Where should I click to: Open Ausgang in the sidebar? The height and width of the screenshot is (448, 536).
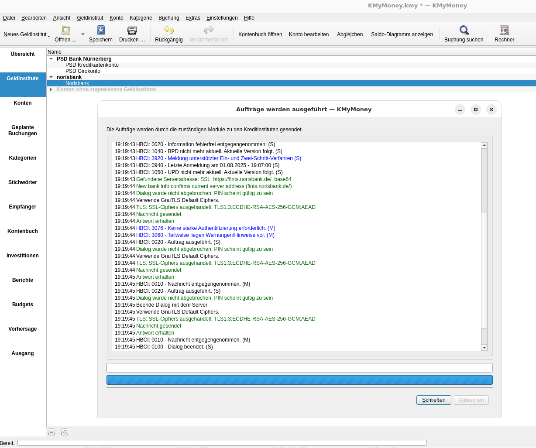[x=23, y=353]
